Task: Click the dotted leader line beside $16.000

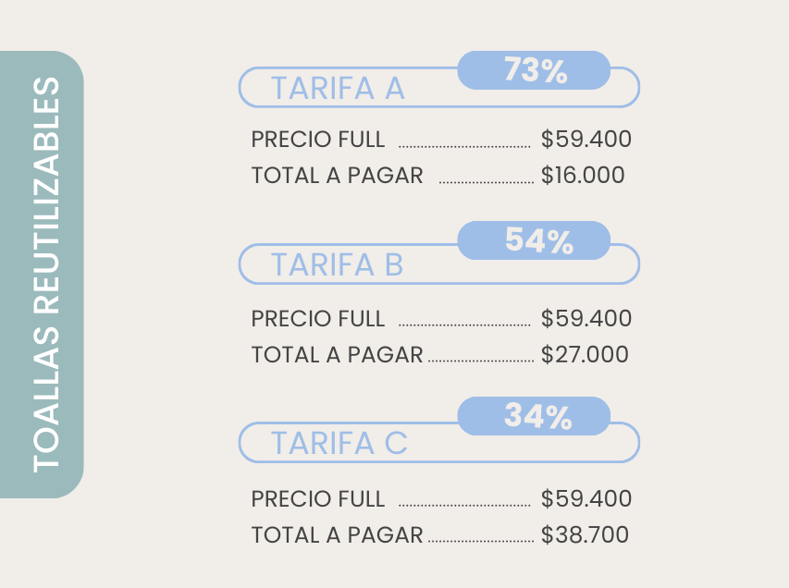Action: tap(487, 182)
